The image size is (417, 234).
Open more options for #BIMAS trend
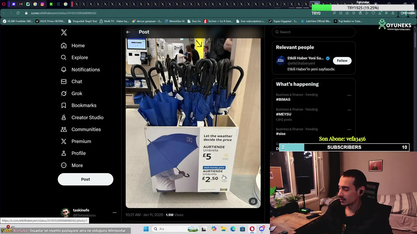click(x=349, y=95)
